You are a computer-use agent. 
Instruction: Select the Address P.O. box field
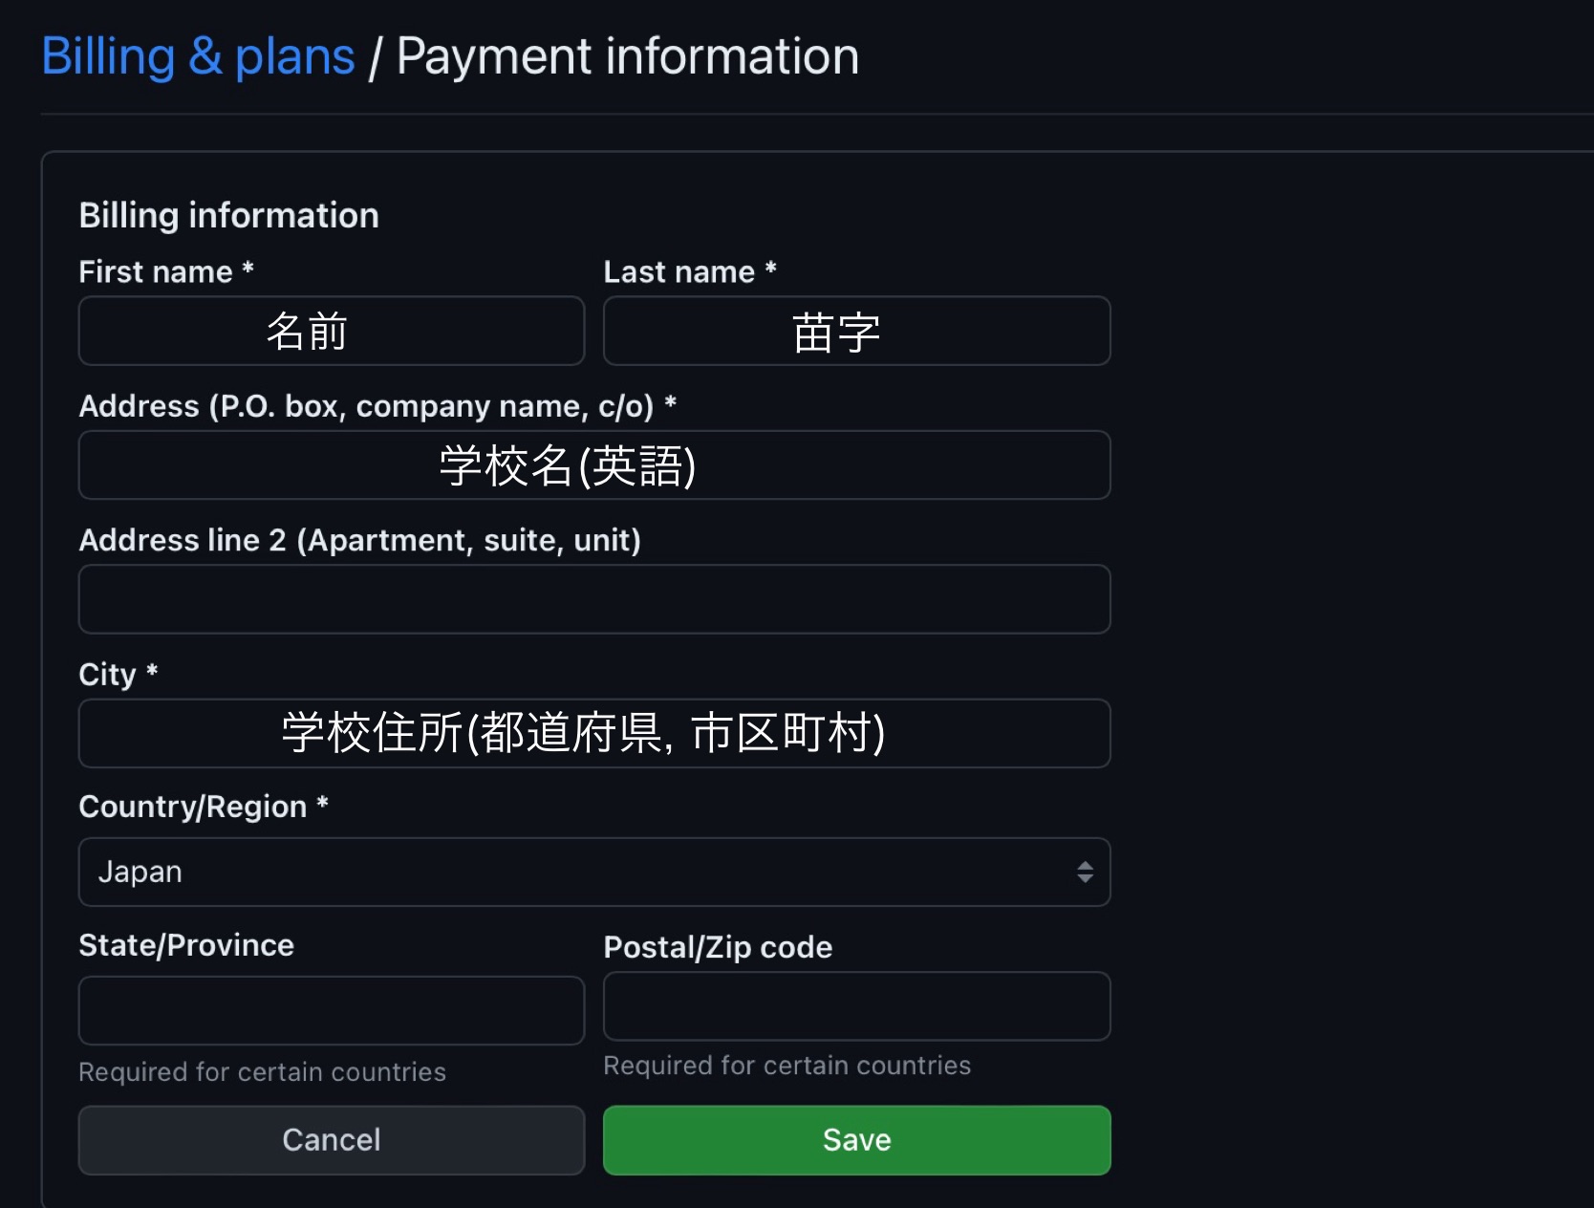point(592,465)
